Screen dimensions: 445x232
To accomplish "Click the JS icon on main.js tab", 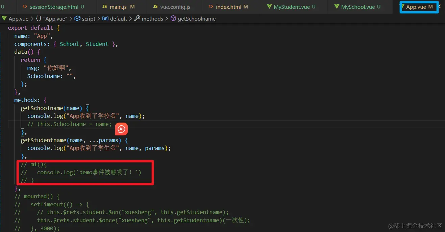I will [x=105, y=7].
